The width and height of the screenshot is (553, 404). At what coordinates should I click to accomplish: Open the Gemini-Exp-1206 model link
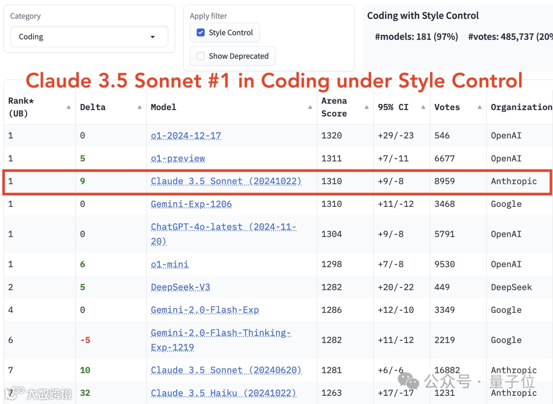point(191,204)
